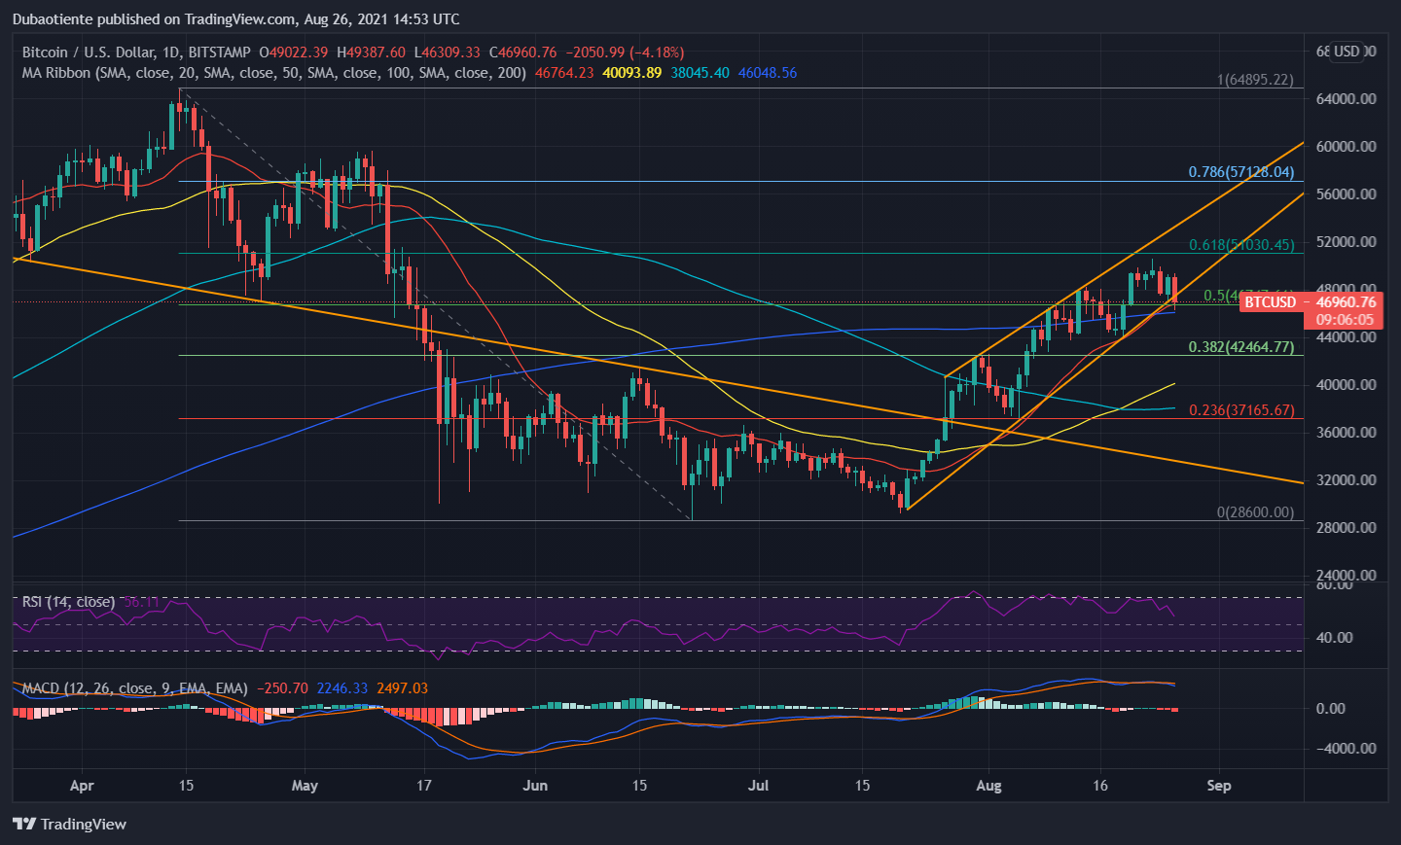Click the 32000.00 price axis label
Image resolution: width=1401 pixels, height=845 pixels.
pos(1347,479)
